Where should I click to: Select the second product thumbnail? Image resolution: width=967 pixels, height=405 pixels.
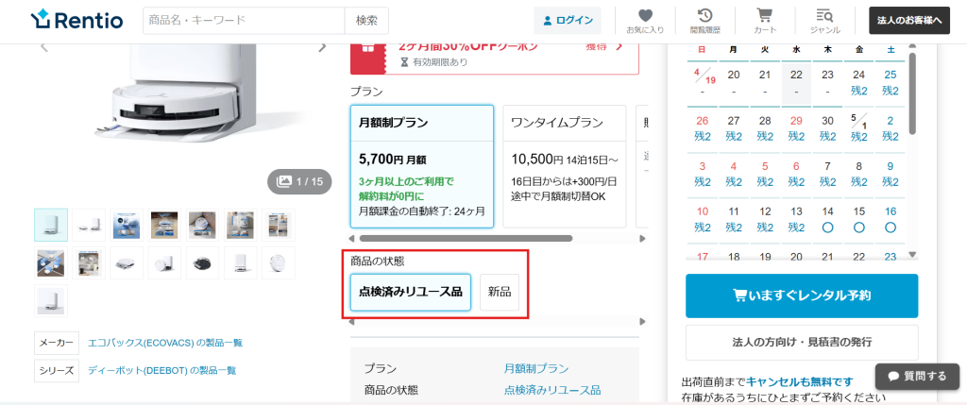click(90, 225)
